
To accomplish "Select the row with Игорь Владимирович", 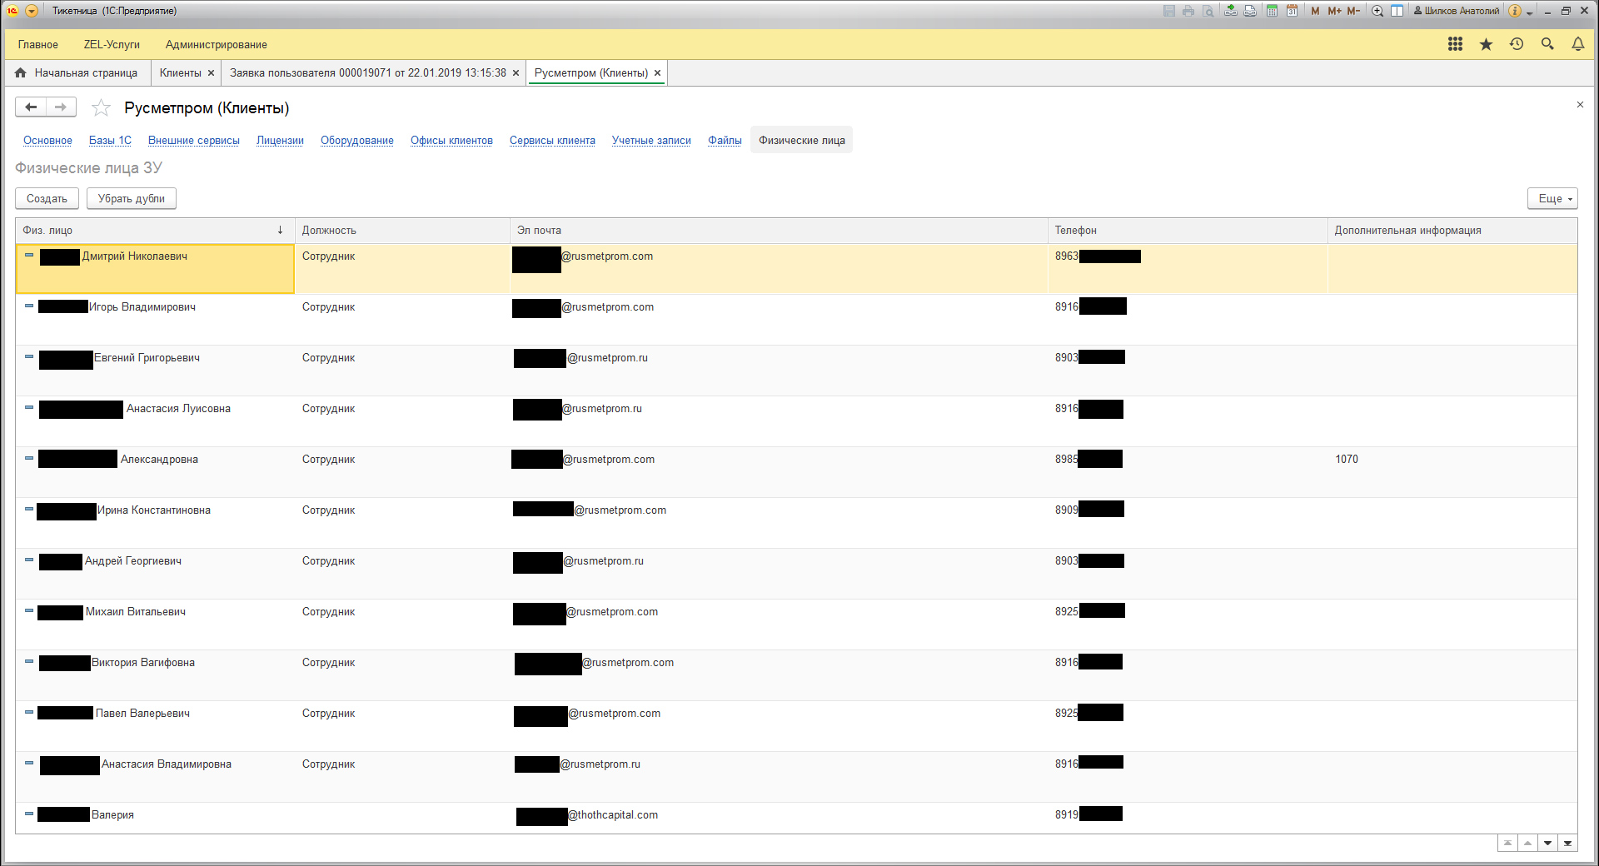I will [x=796, y=320].
